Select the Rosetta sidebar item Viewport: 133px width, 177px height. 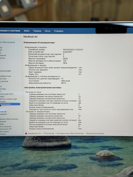coord(3,134)
